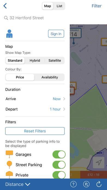This screenshot has height=190, width=107.
Task: Tap the location arrow on map
Action: coord(99,163)
